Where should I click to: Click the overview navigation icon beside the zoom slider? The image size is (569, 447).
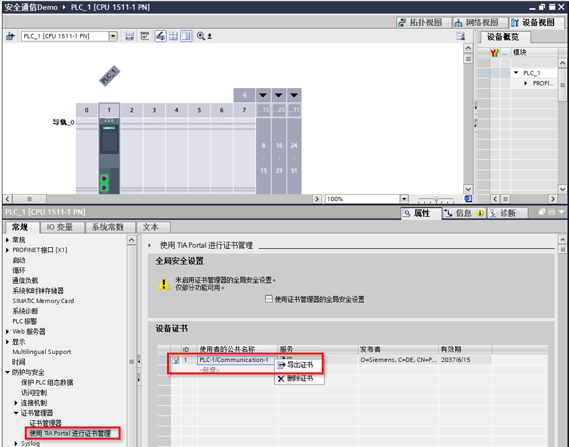pyautogui.click(x=468, y=199)
